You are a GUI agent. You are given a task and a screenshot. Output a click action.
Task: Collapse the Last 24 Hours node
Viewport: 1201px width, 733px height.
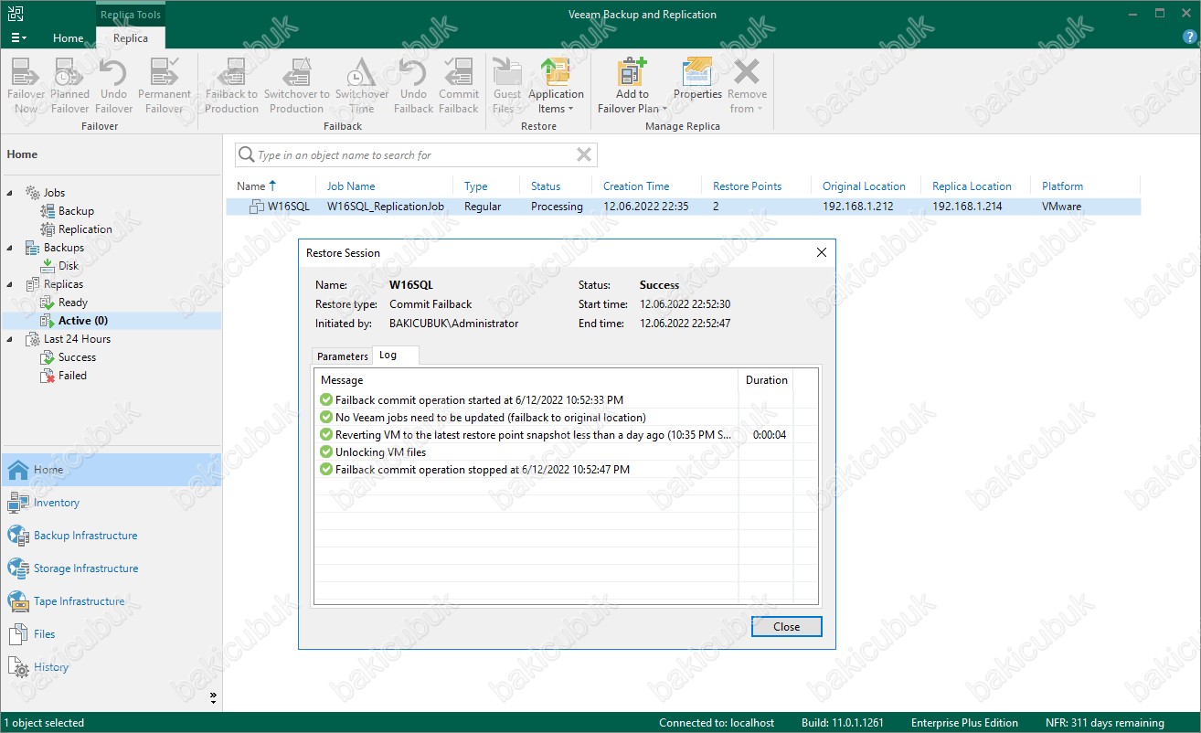[x=11, y=339]
